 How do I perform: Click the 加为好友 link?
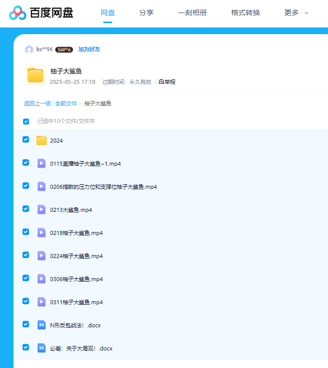pos(89,50)
